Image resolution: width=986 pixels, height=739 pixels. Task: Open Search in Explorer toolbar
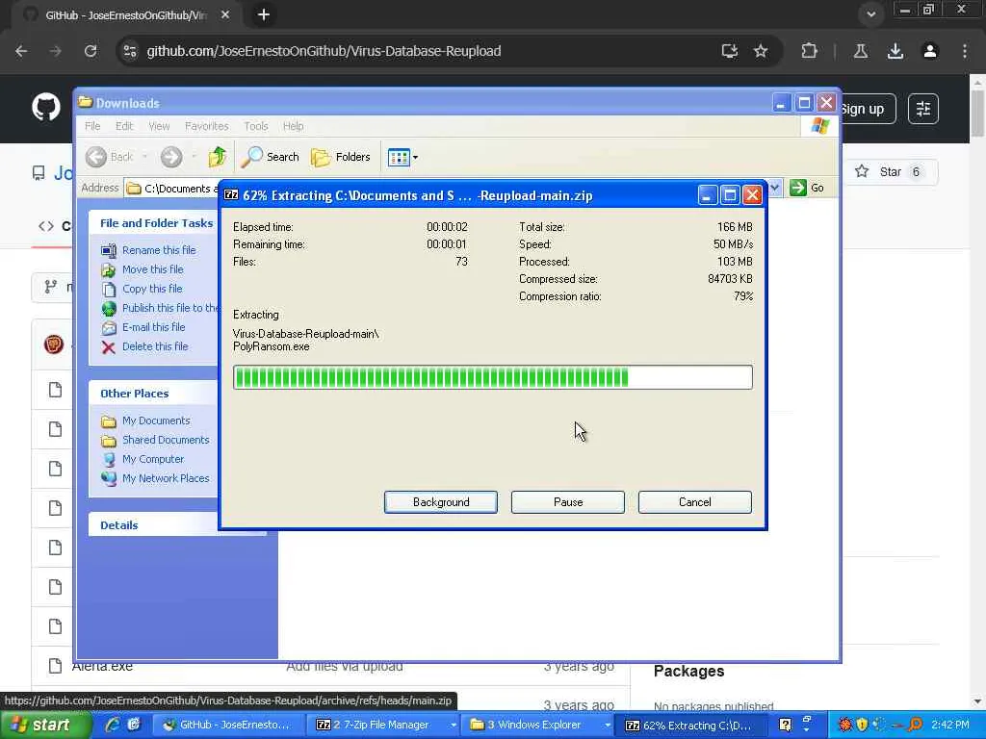point(270,157)
